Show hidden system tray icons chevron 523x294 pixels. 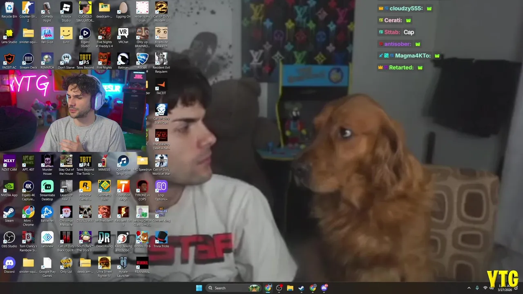tap(469, 288)
